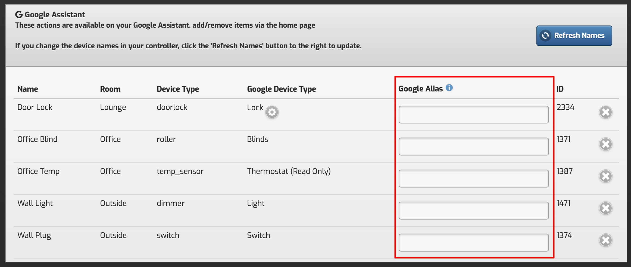Image resolution: width=631 pixels, height=267 pixels.
Task: Select the Office Blind name cell
Action: pos(37,139)
